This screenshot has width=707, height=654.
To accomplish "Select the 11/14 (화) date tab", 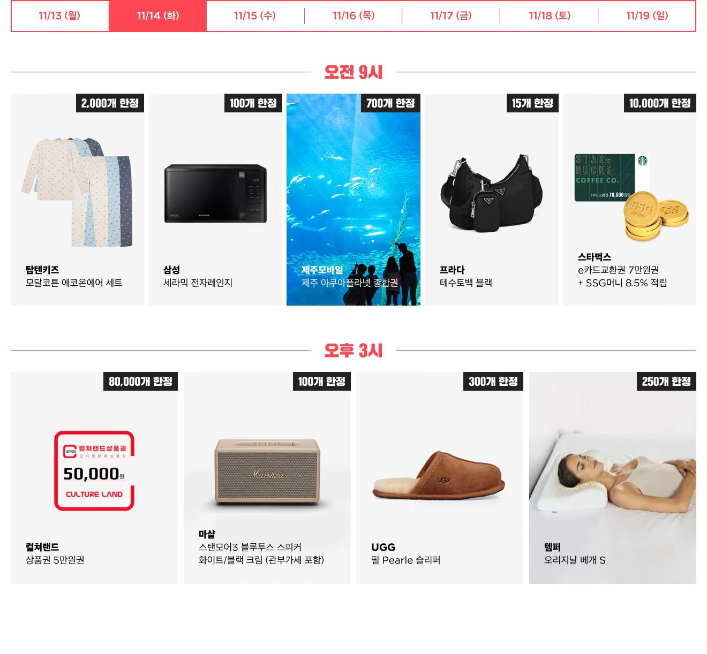I will 157,16.
